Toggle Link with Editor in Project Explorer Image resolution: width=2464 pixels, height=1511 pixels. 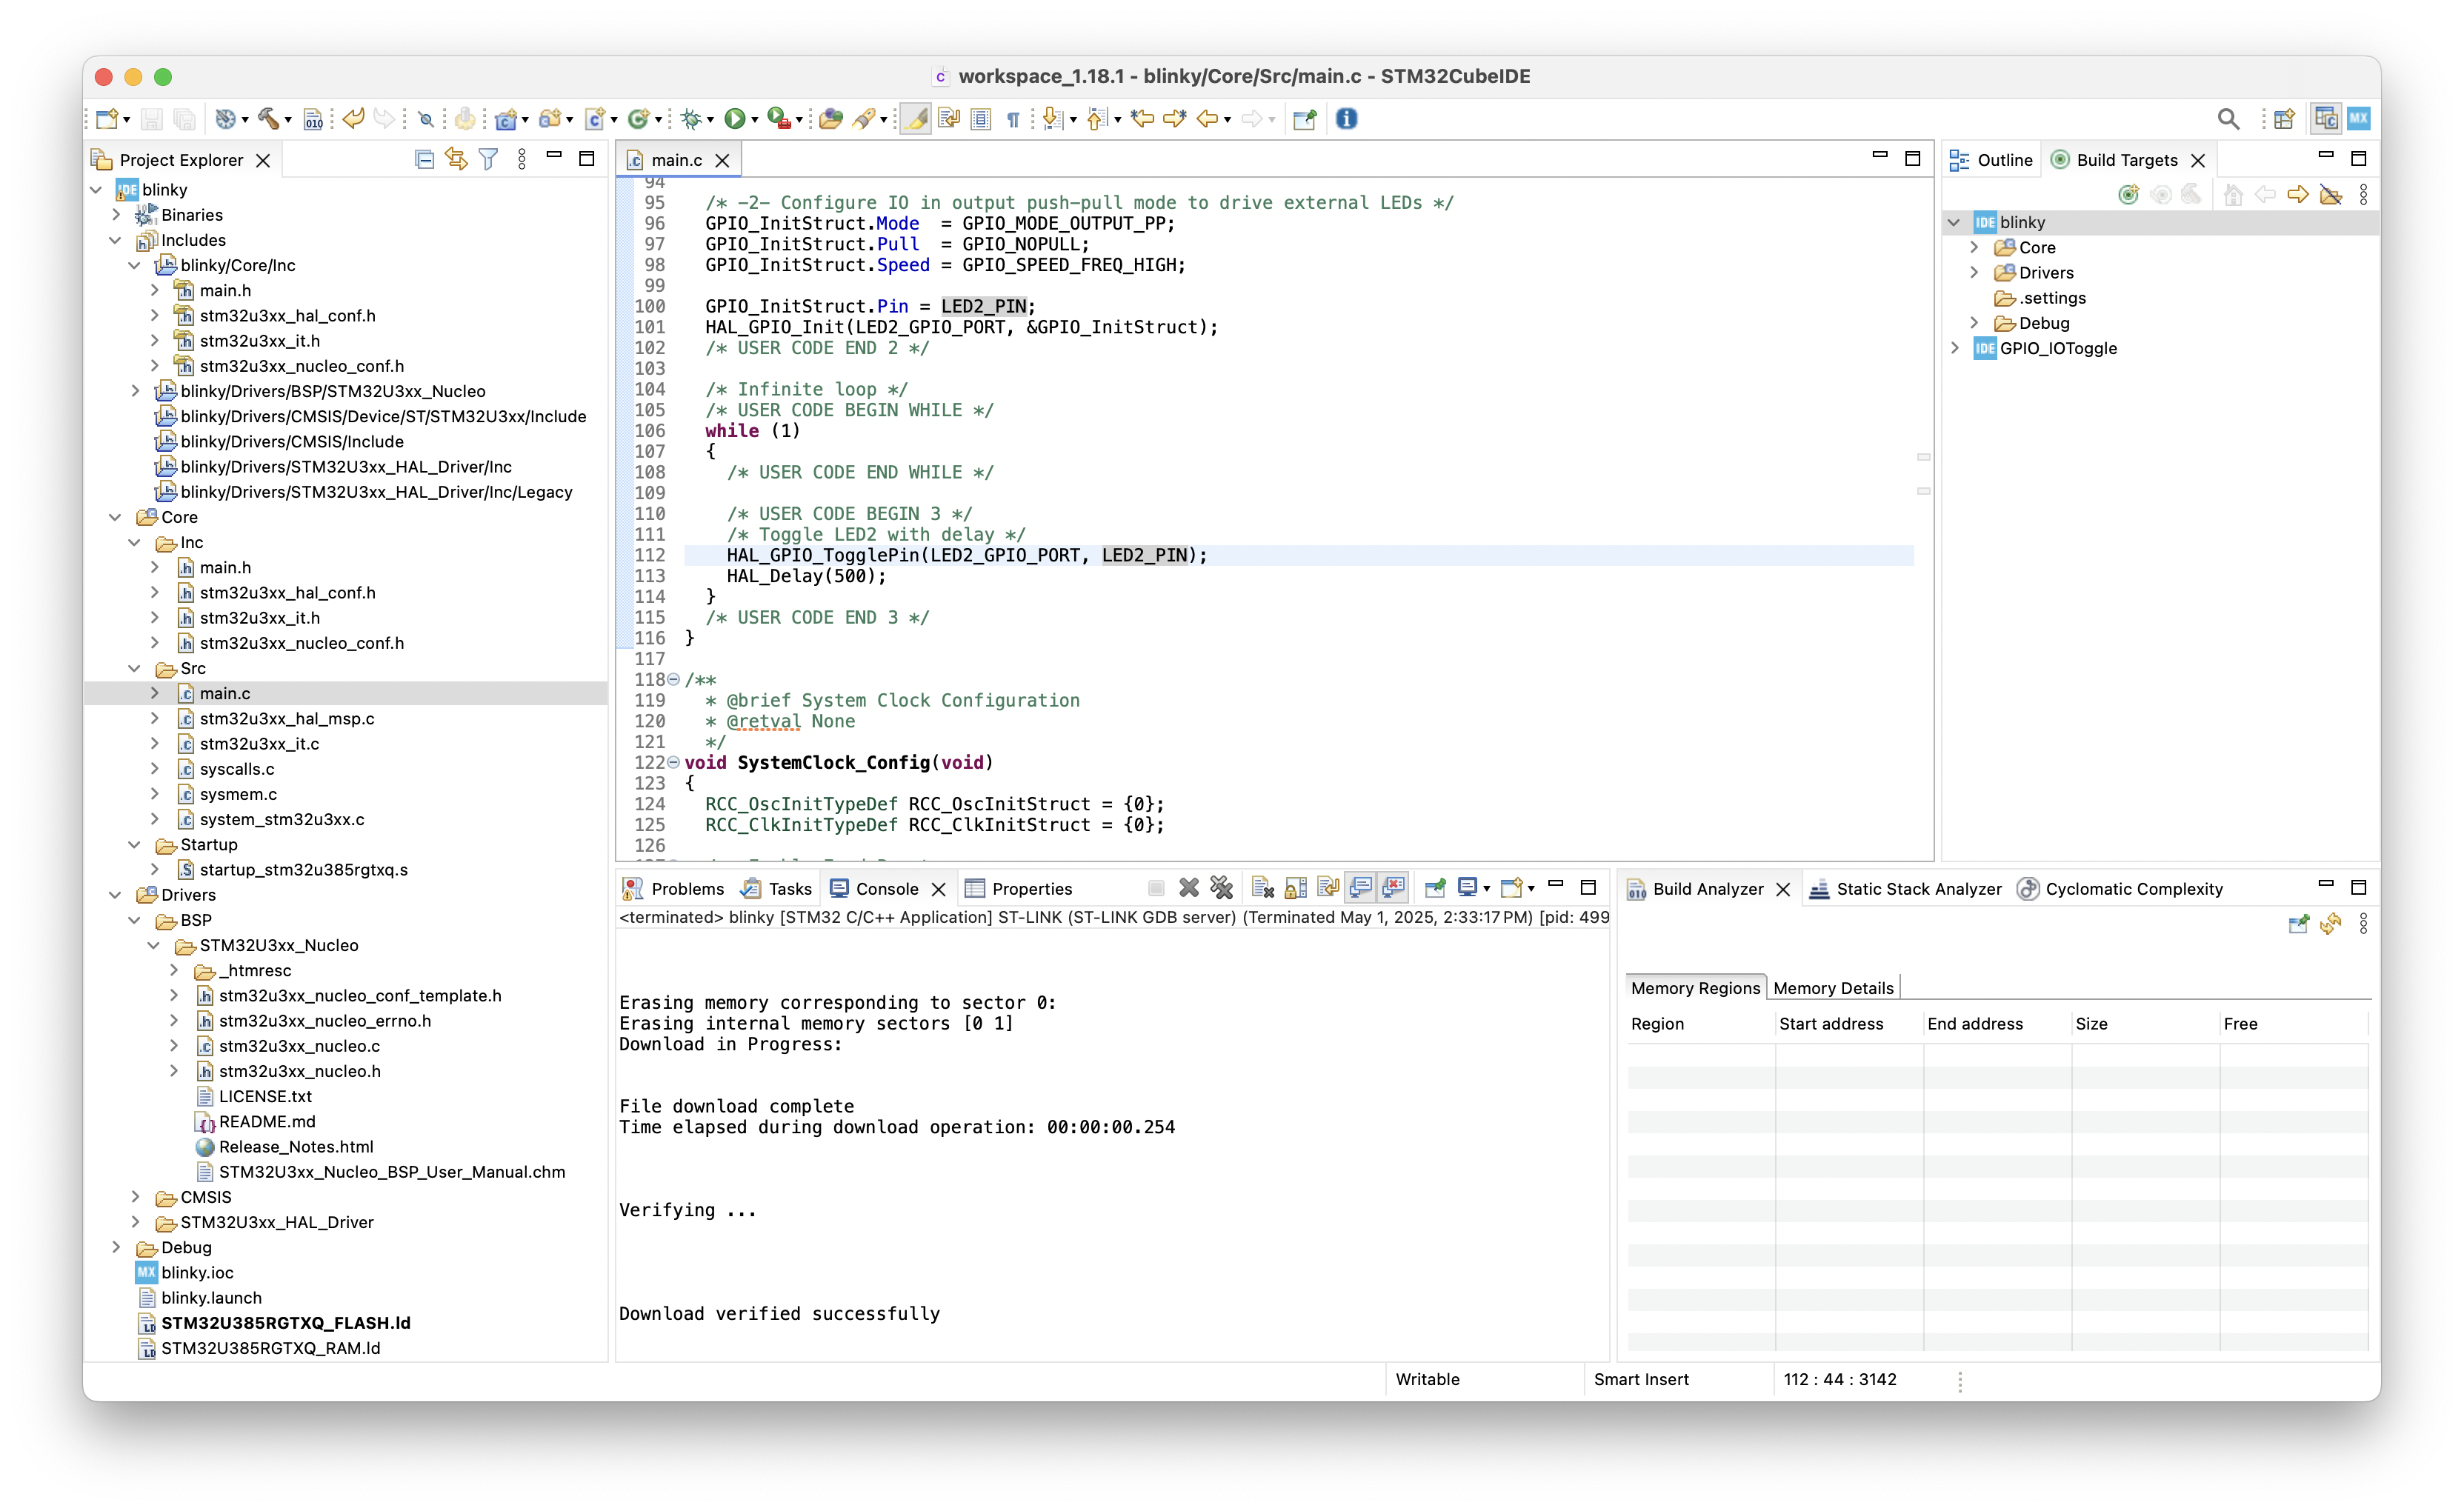point(457,158)
